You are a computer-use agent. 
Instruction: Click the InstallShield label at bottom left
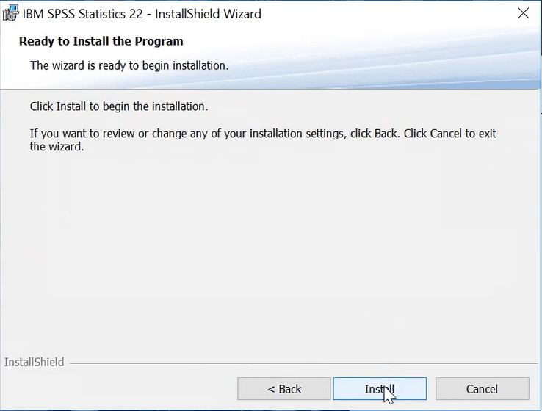coord(34,362)
